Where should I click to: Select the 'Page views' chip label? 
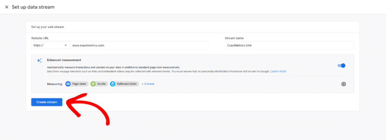point(79,84)
